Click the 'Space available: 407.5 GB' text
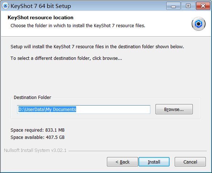Screen dimensions: 212x173 coord(38,137)
